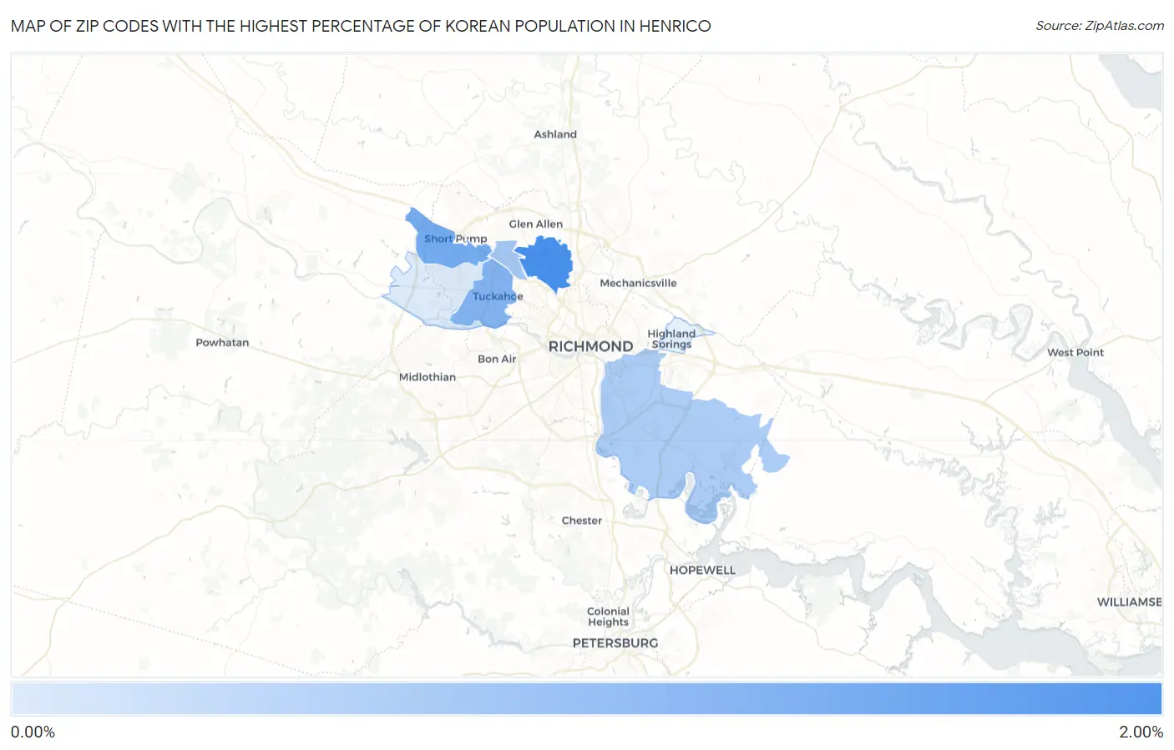Click the Glen Allen map label
Viewport: 1174px width, 750px height.
pos(536,224)
